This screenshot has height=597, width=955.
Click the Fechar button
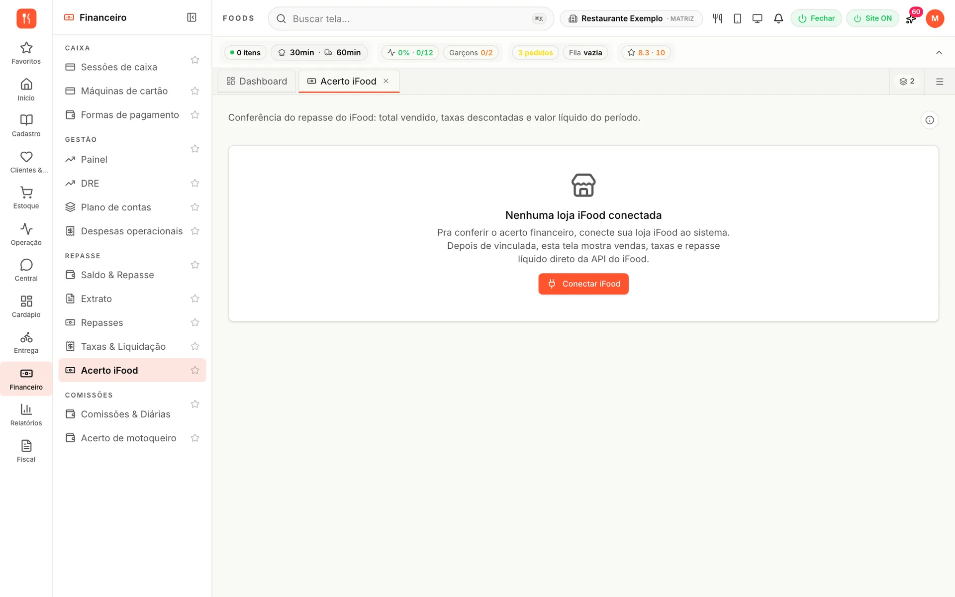click(816, 18)
